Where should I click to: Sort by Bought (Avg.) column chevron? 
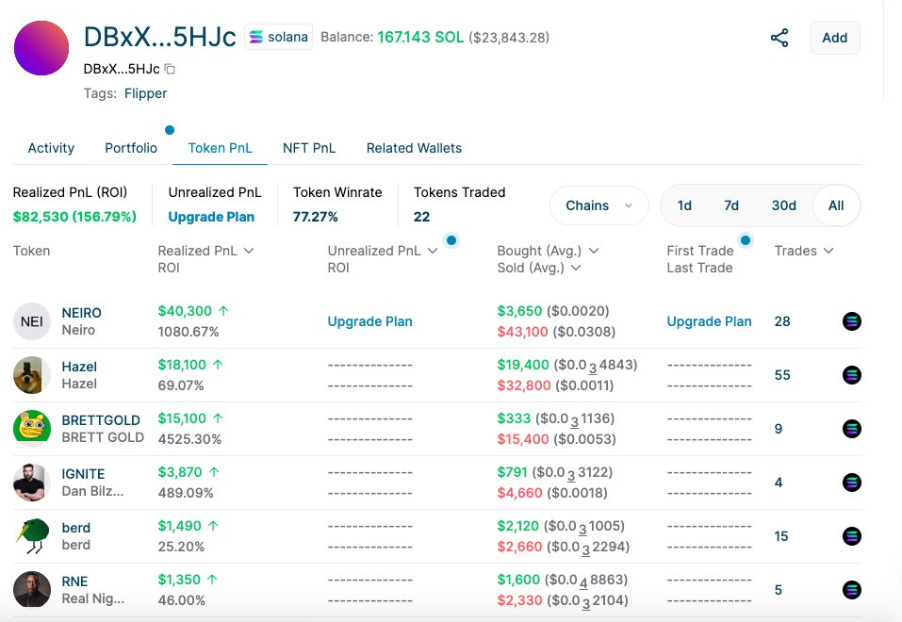(x=594, y=251)
